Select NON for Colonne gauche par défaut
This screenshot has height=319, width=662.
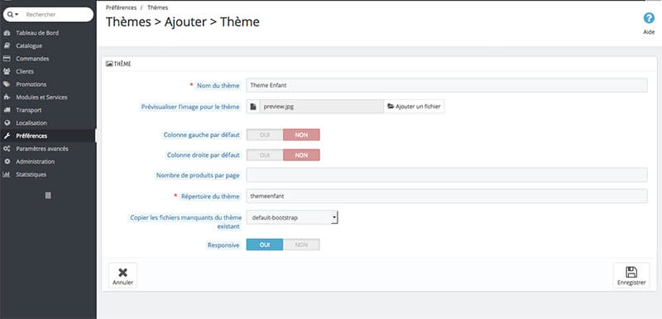pyautogui.click(x=301, y=135)
